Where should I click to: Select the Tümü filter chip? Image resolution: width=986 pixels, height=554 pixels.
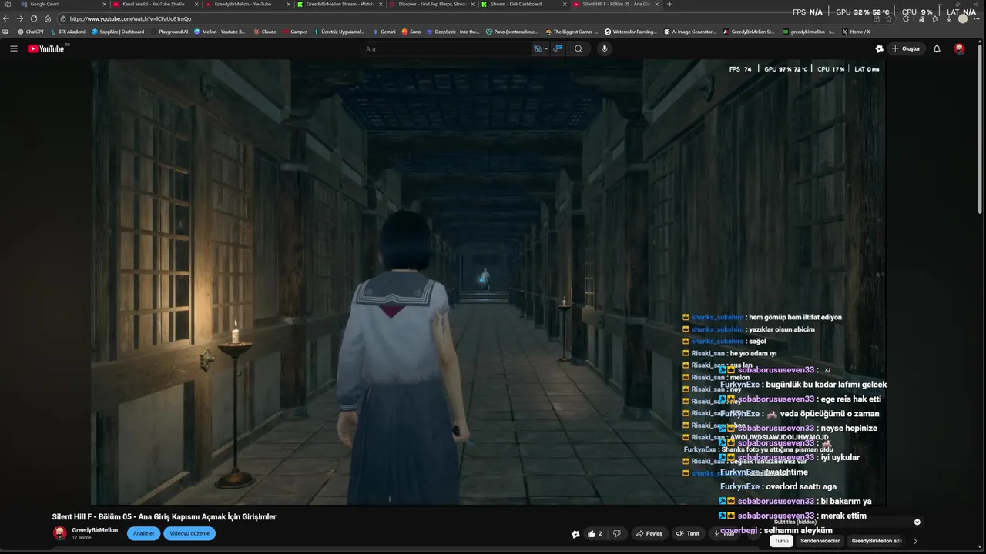(x=781, y=541)
